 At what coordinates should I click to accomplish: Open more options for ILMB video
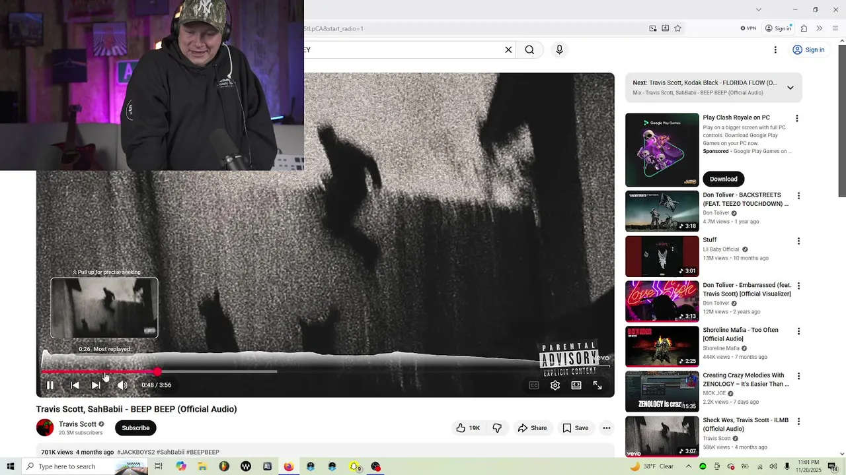(798, 421)
